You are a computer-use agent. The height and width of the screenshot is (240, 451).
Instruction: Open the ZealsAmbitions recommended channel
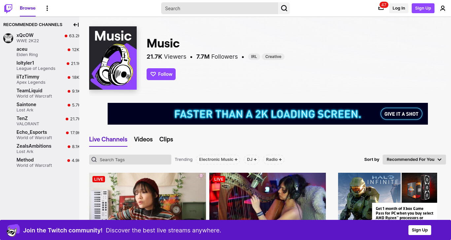[x=40, y=149]
